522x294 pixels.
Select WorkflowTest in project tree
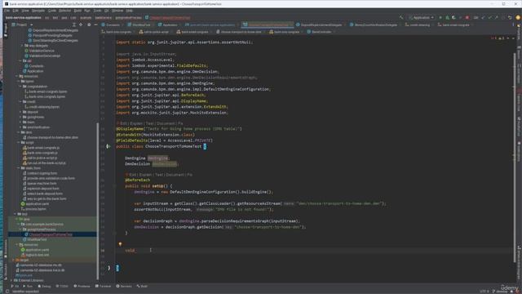[37, 239]
